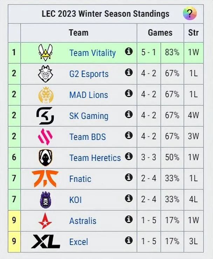
Task: Click the Astralis red star logo
Action: [x=46, y=220]
